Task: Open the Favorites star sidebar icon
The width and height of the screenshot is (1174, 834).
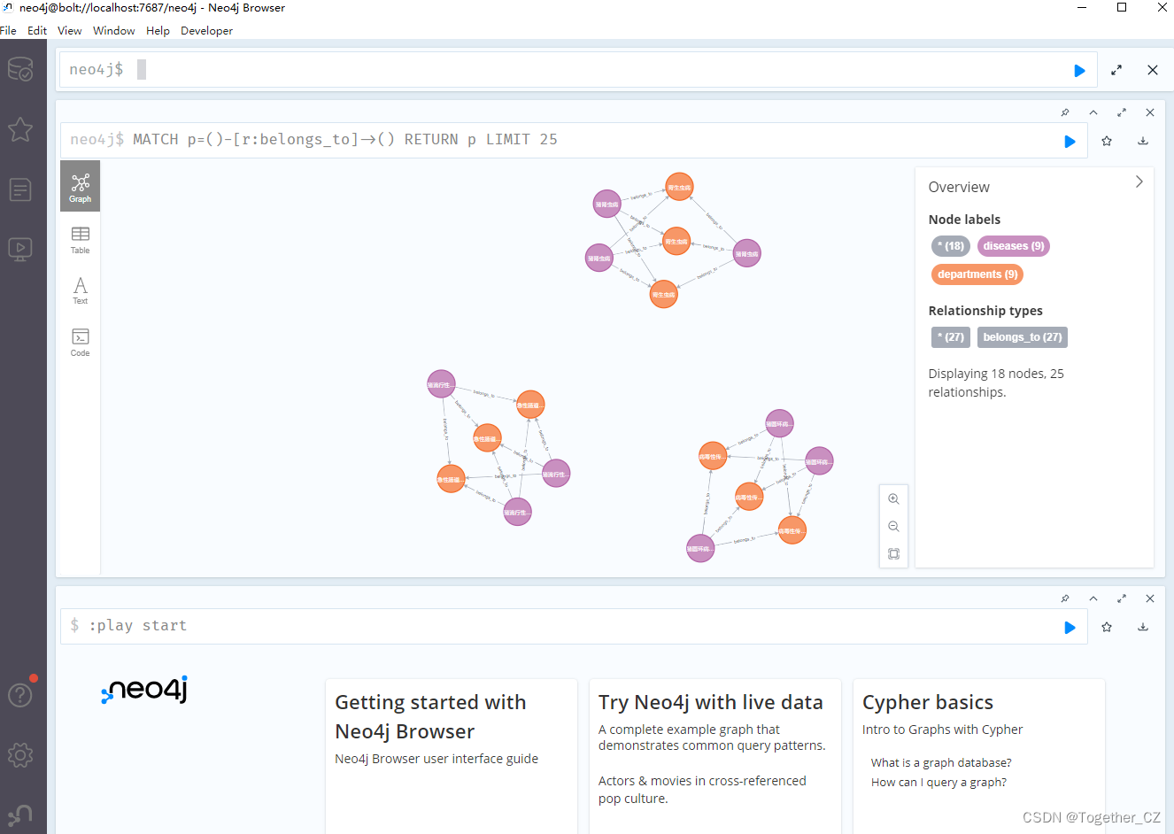Action: pos(20,129)
